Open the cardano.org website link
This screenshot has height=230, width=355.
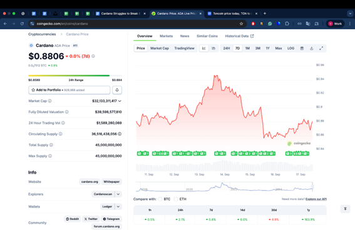[90, 182]
